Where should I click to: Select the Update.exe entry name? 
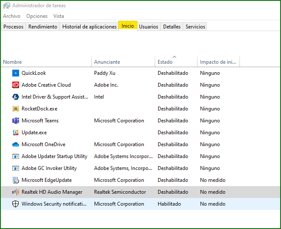pos(34,133)
